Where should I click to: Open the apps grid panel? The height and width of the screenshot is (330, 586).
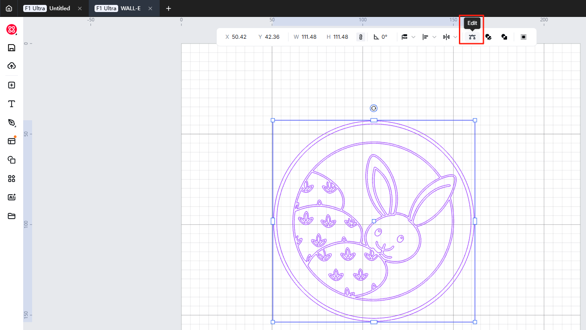coord(12,179)
